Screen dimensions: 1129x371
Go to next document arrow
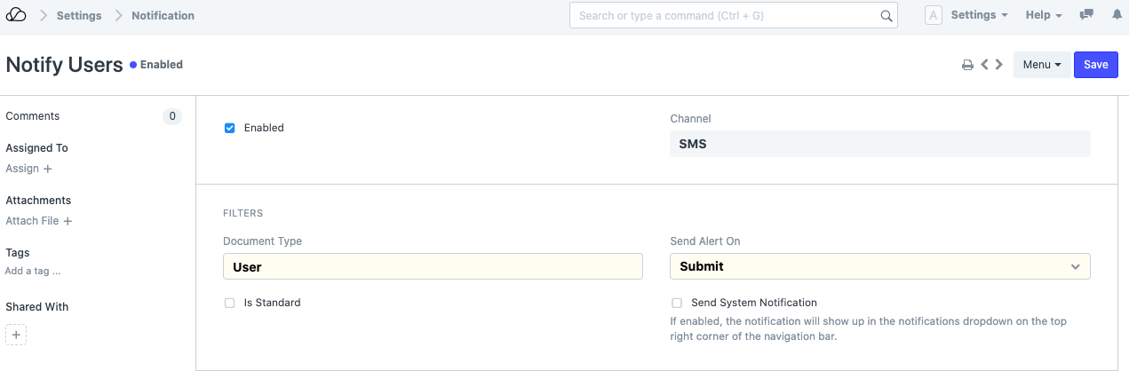pyautogui.click(x=999, y=65)
